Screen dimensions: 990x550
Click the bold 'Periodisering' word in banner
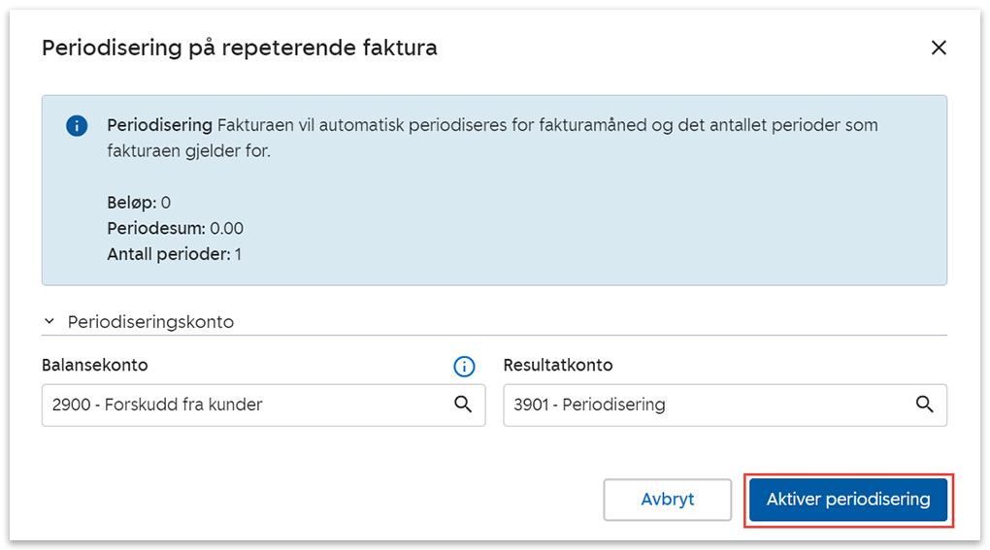click(x=159, y=125)
